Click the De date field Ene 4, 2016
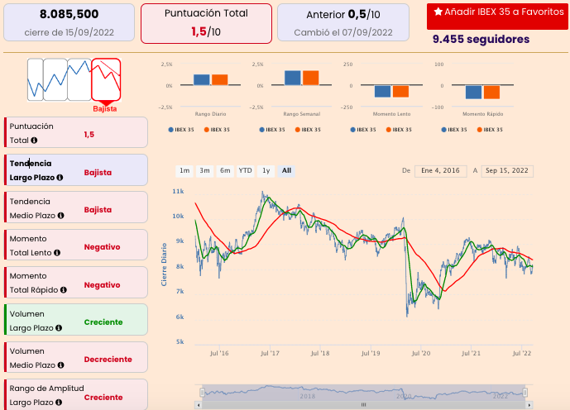This screenshot has height=410, width=570. click(440, 170)
